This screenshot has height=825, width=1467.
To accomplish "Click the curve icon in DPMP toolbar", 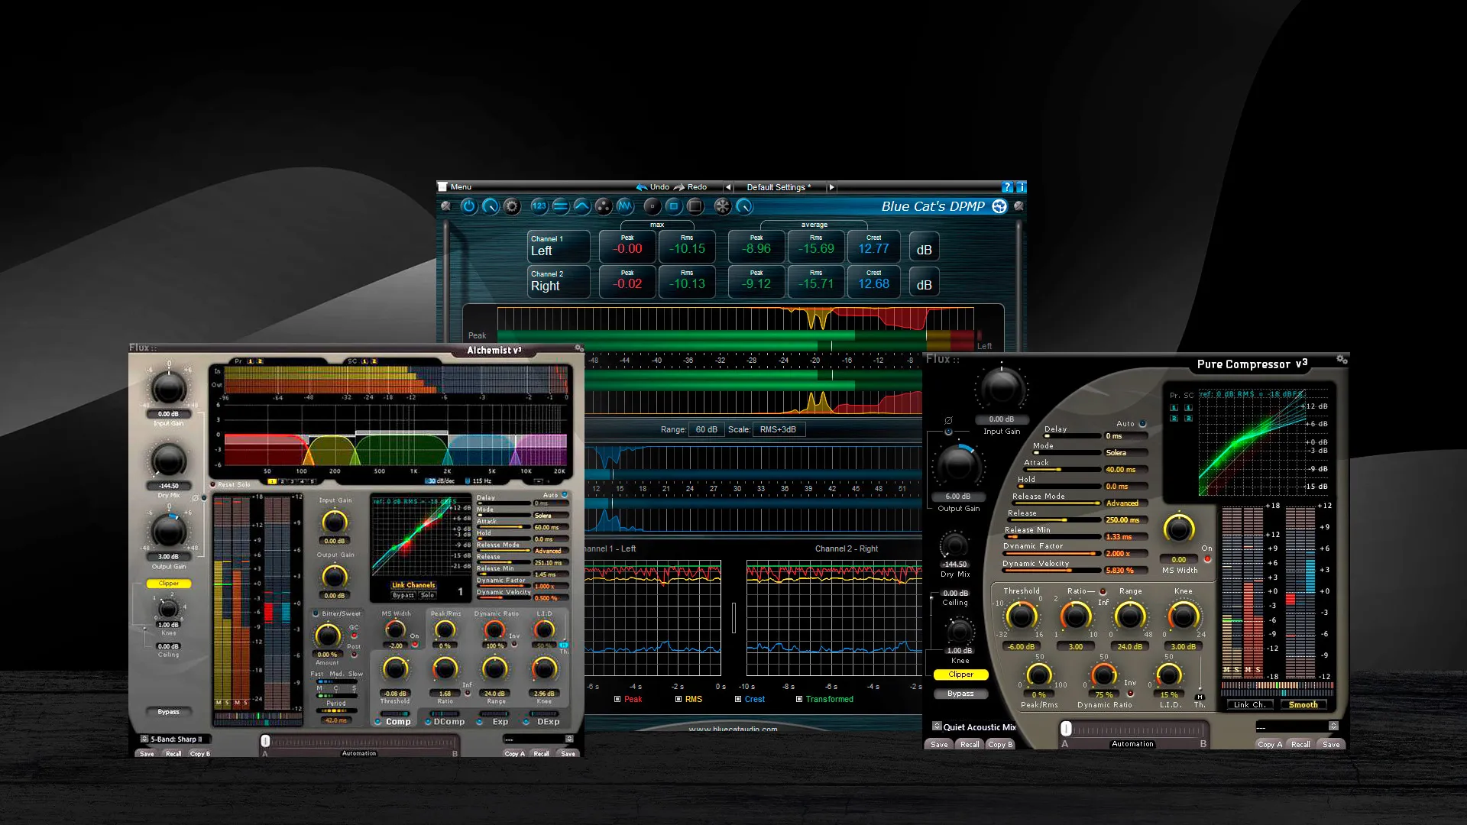I will 582,206.
